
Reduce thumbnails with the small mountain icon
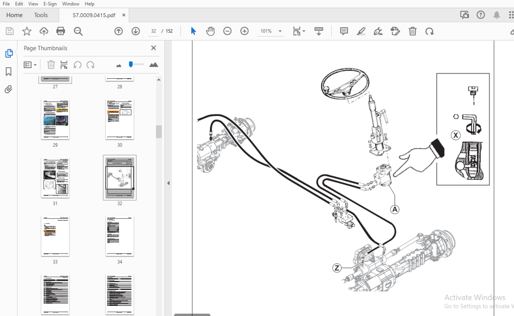[119, 65]
